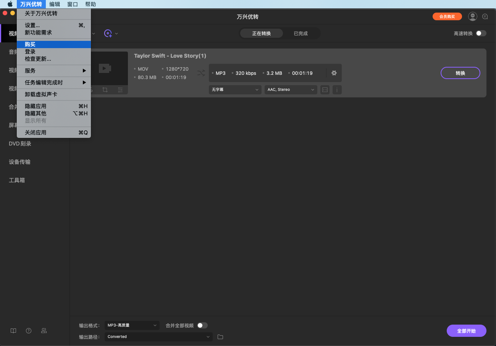Click the 3.2 MB output size

tap(274, 73)
